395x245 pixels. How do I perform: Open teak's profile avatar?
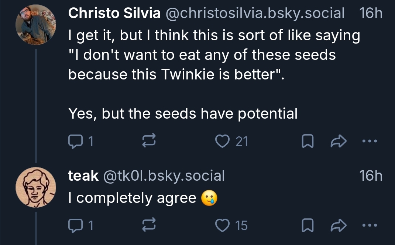point(36,187)
